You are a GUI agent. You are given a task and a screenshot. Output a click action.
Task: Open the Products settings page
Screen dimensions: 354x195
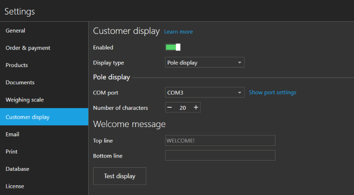point(44,65)
